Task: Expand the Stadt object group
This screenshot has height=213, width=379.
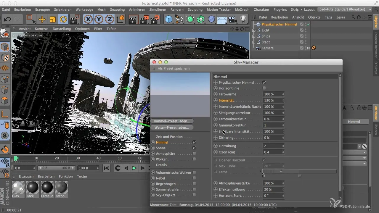Action: pyautogui.click(x=253, y=42)
